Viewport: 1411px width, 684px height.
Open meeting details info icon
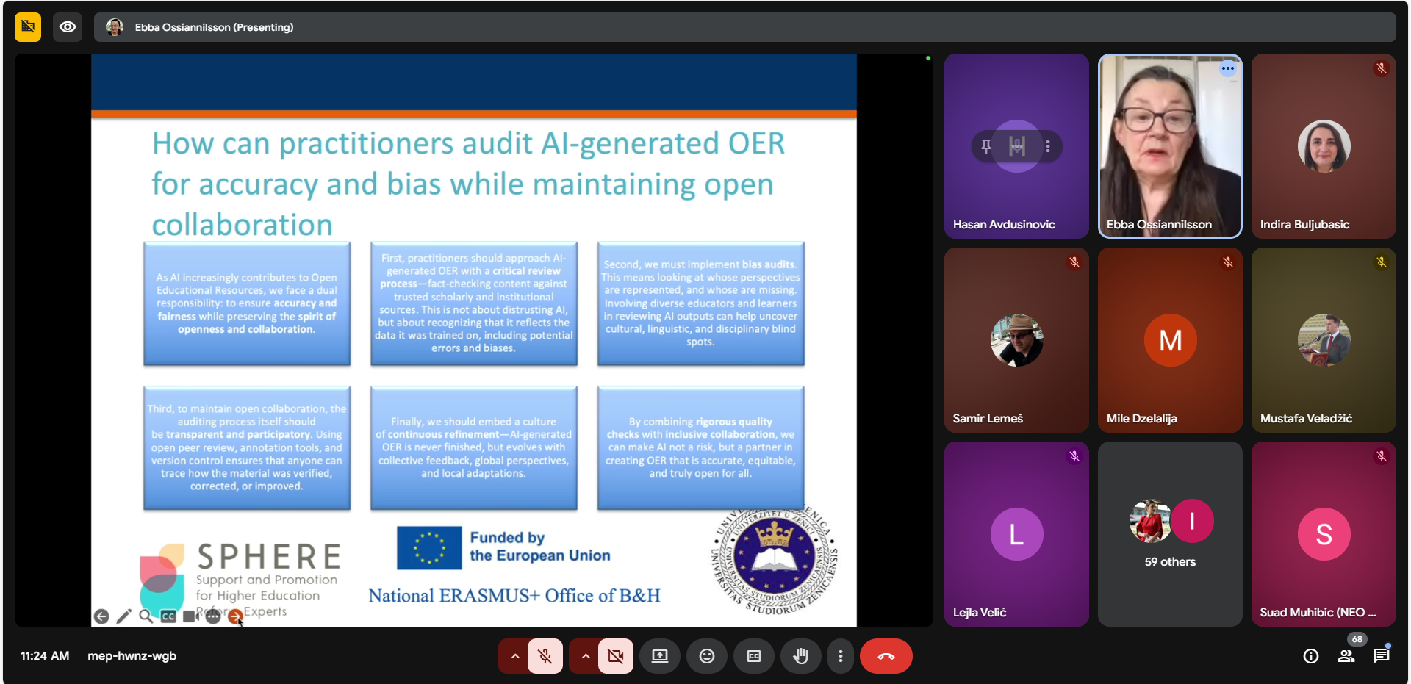tap(1310, 656)
